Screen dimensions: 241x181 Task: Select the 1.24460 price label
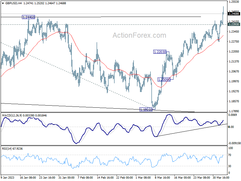tap(28, 17)
